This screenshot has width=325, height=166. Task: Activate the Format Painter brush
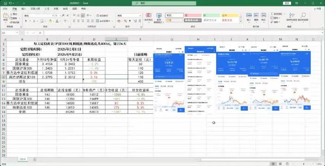point(11,22)
